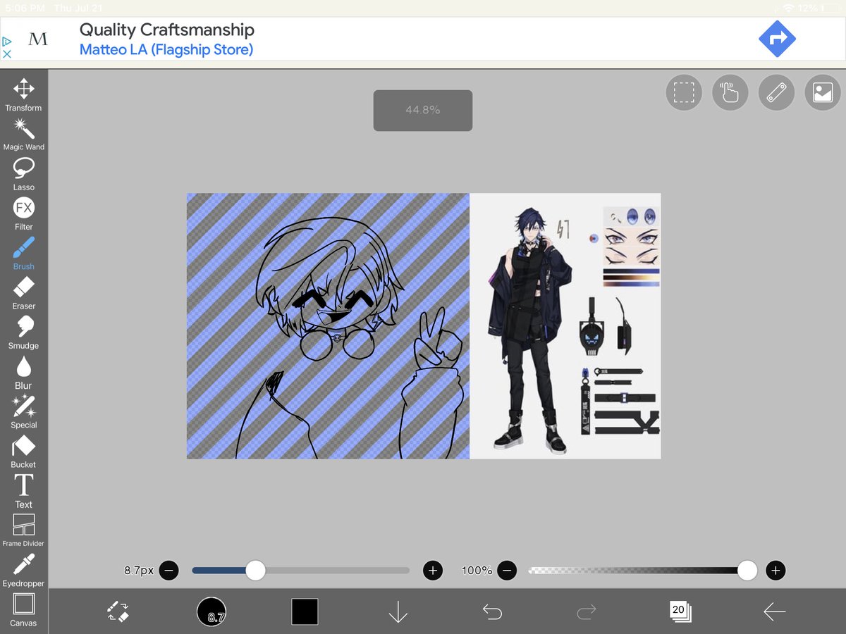The width and height of the screenshot is (846, 634).
Task: Select the Eyedropper tool
Action: pyautogui.click(x=23, y=571)
